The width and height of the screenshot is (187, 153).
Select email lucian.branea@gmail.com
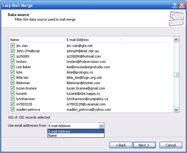86,88
